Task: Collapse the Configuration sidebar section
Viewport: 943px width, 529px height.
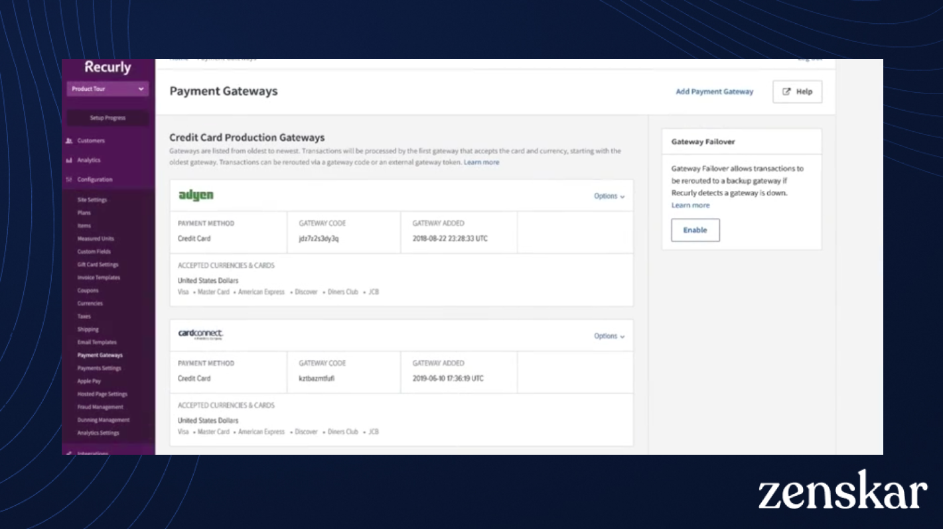Action: 95,180
